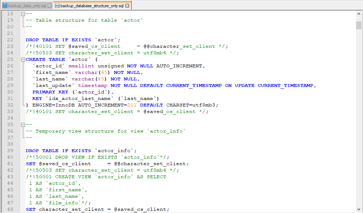The height and width of the screenshot is (213, 363).
Task: Click the KEY `idx_actor_last_name` line
Action: [x=95, y=99]
